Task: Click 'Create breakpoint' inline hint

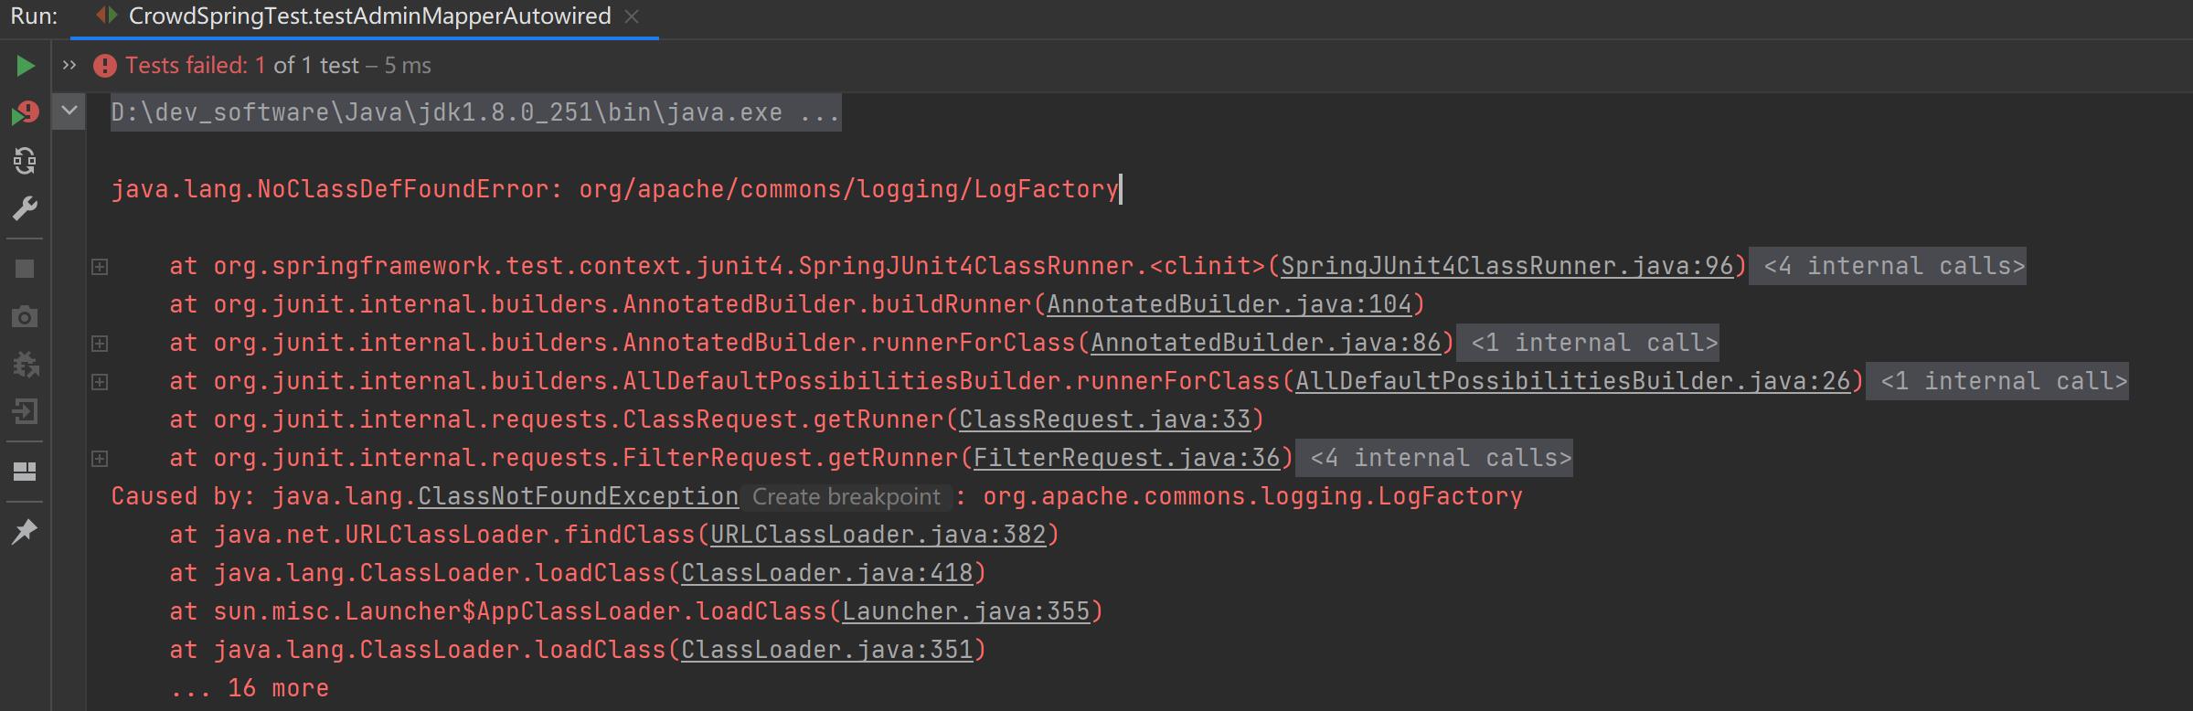Action: [846, 496]
